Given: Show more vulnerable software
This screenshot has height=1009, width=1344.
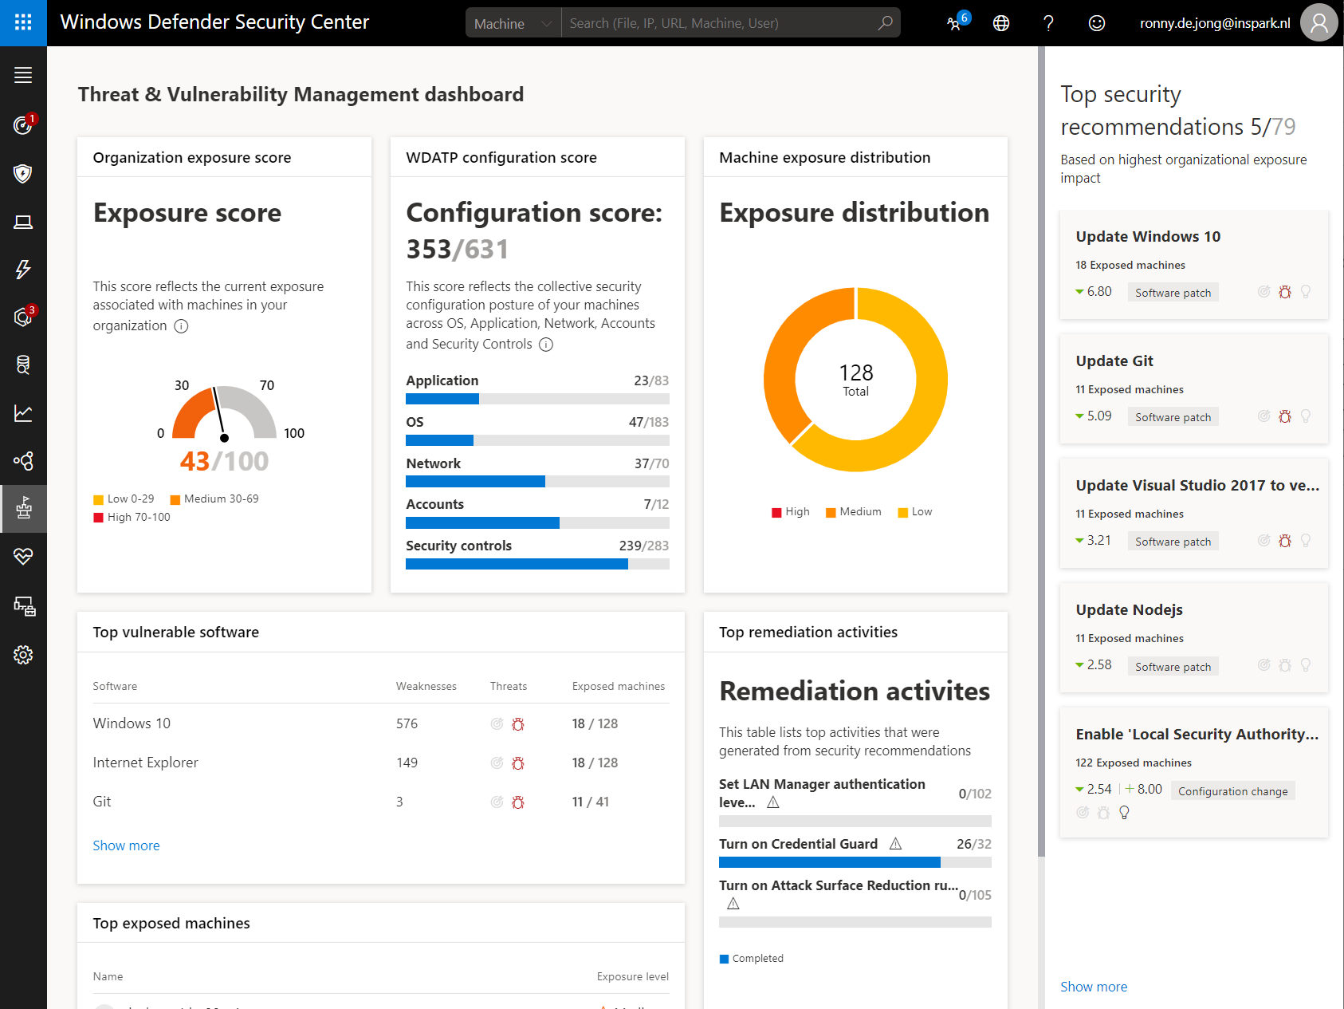Looking at the screenshot, I should (126, 845).
